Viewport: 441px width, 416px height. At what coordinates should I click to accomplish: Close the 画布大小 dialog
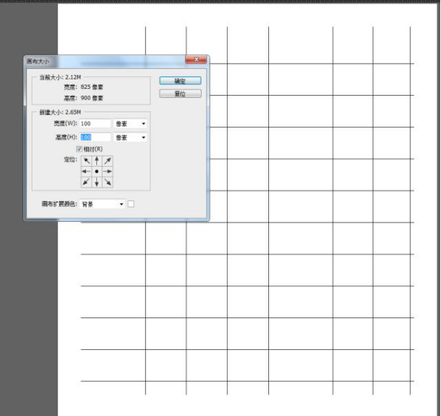point(196,59)
